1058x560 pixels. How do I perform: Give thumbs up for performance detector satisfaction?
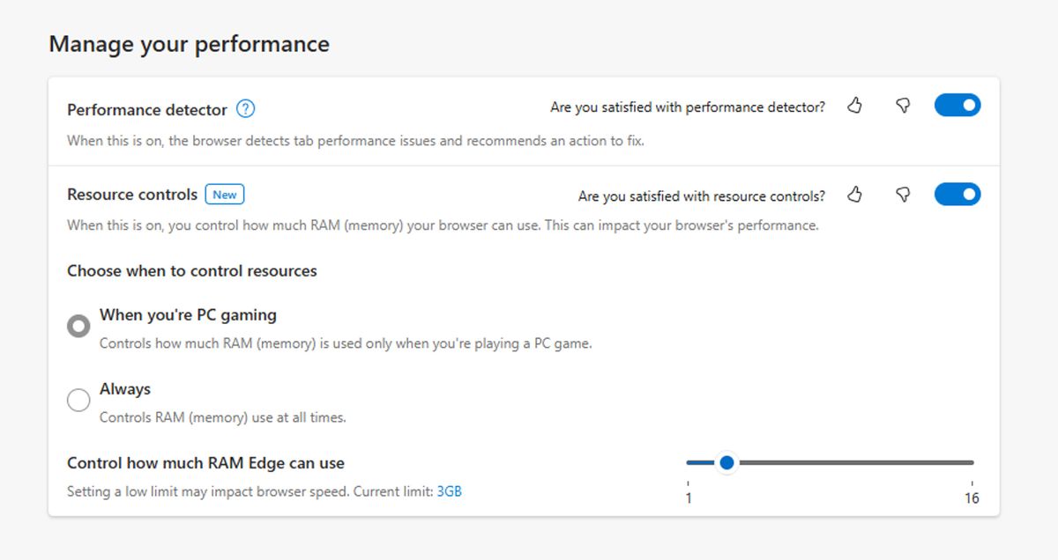[x=854, y=106]
